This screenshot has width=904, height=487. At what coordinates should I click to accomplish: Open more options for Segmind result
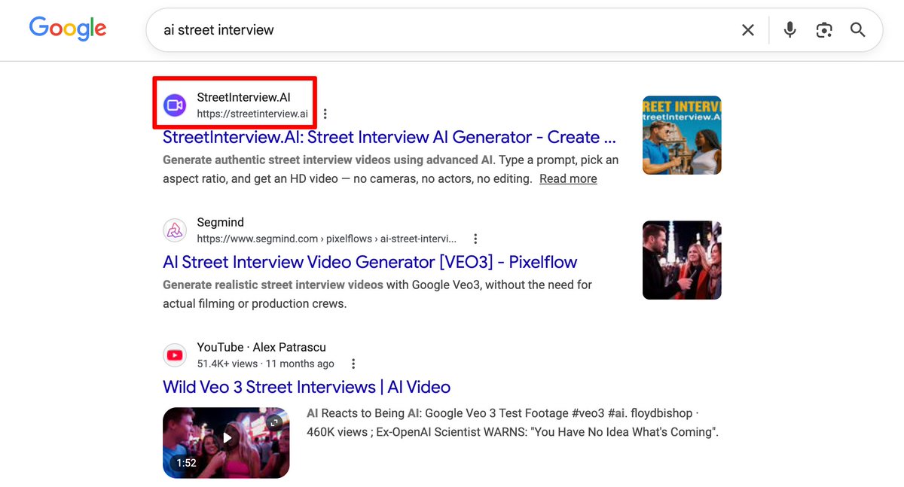[x=475, y=239]
